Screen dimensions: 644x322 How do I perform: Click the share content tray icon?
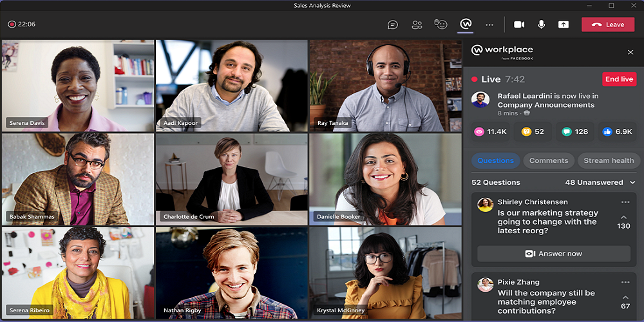coord(563,24)
